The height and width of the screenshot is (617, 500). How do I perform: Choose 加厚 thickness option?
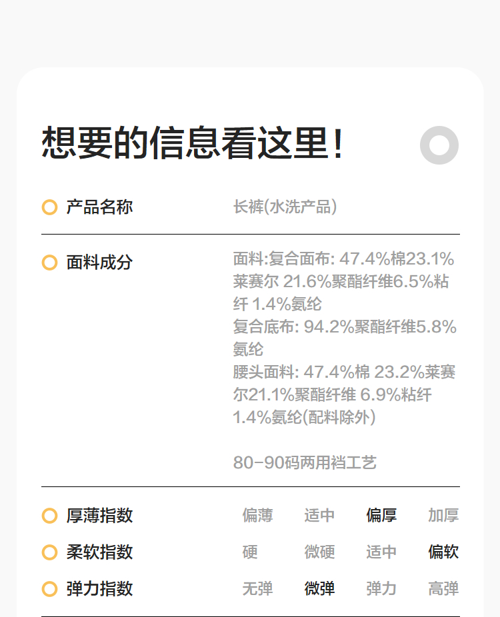(x=443, y=516)
